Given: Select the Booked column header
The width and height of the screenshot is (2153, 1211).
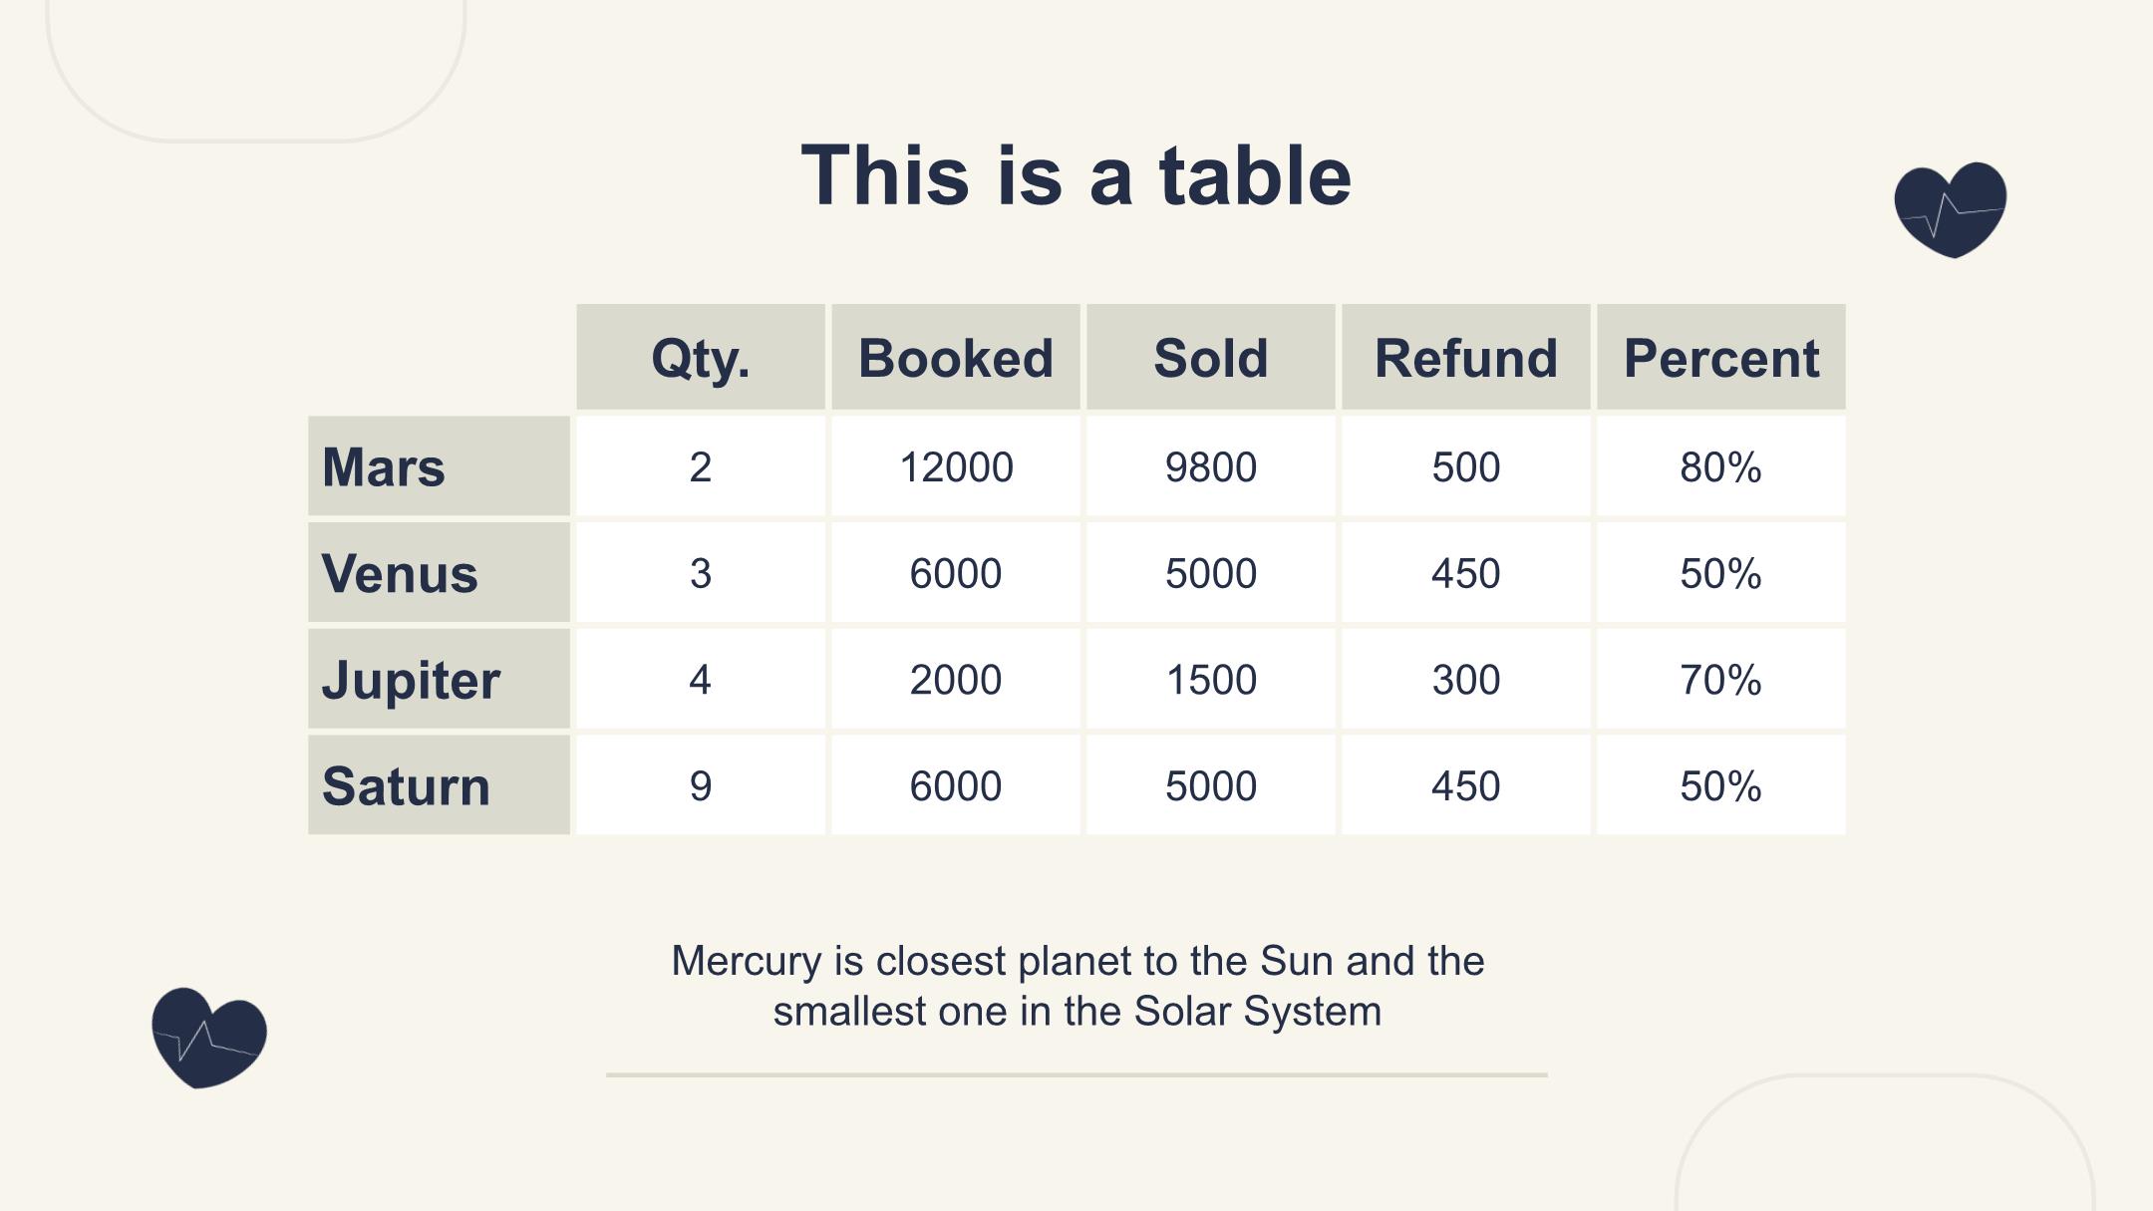Looking at the screenshot, I should pyautogui.click(x=956, y=357).
